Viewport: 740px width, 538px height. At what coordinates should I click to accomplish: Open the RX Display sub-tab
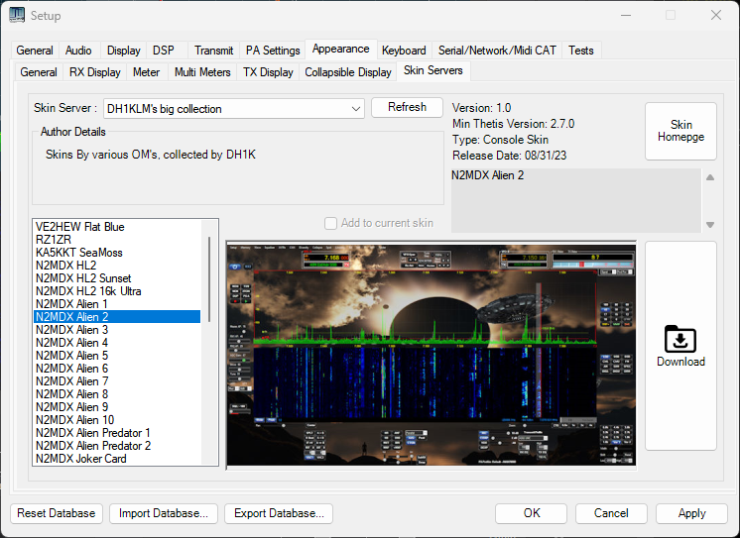[x=95, y=72]
